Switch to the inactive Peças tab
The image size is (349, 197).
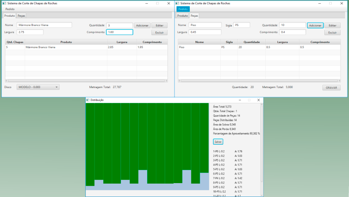coord(21,16)
